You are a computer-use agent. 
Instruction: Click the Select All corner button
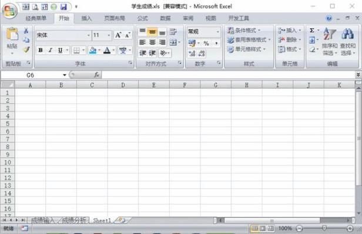pyautogui.click(x=8, y=85)
